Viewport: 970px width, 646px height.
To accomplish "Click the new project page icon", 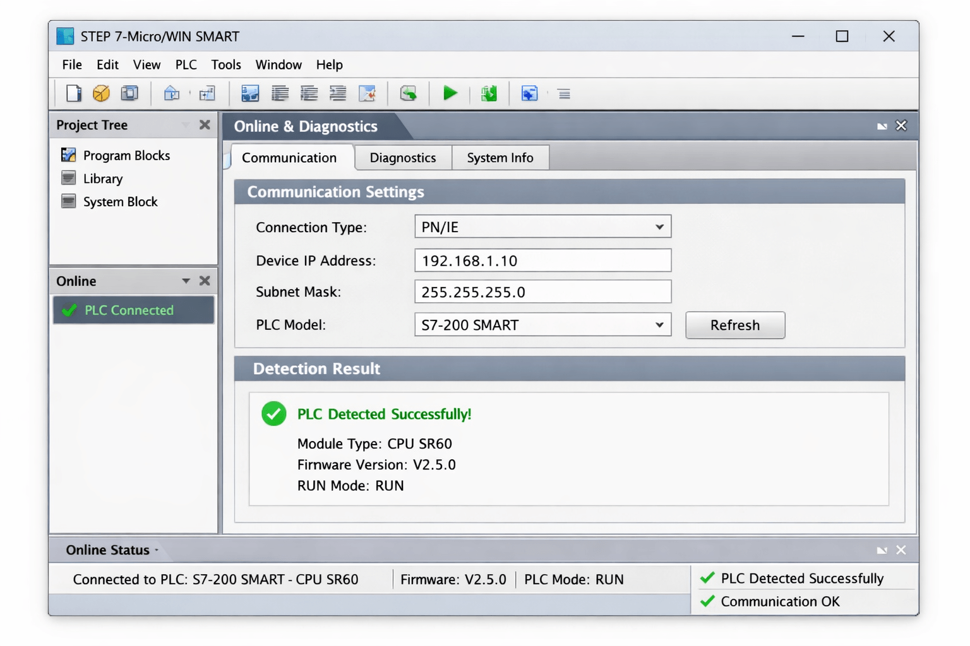I will click(x=74, y=93).
